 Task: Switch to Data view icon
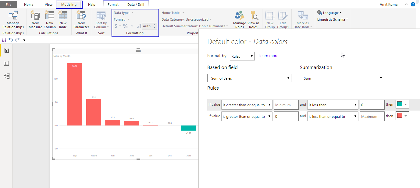[6, 63]
